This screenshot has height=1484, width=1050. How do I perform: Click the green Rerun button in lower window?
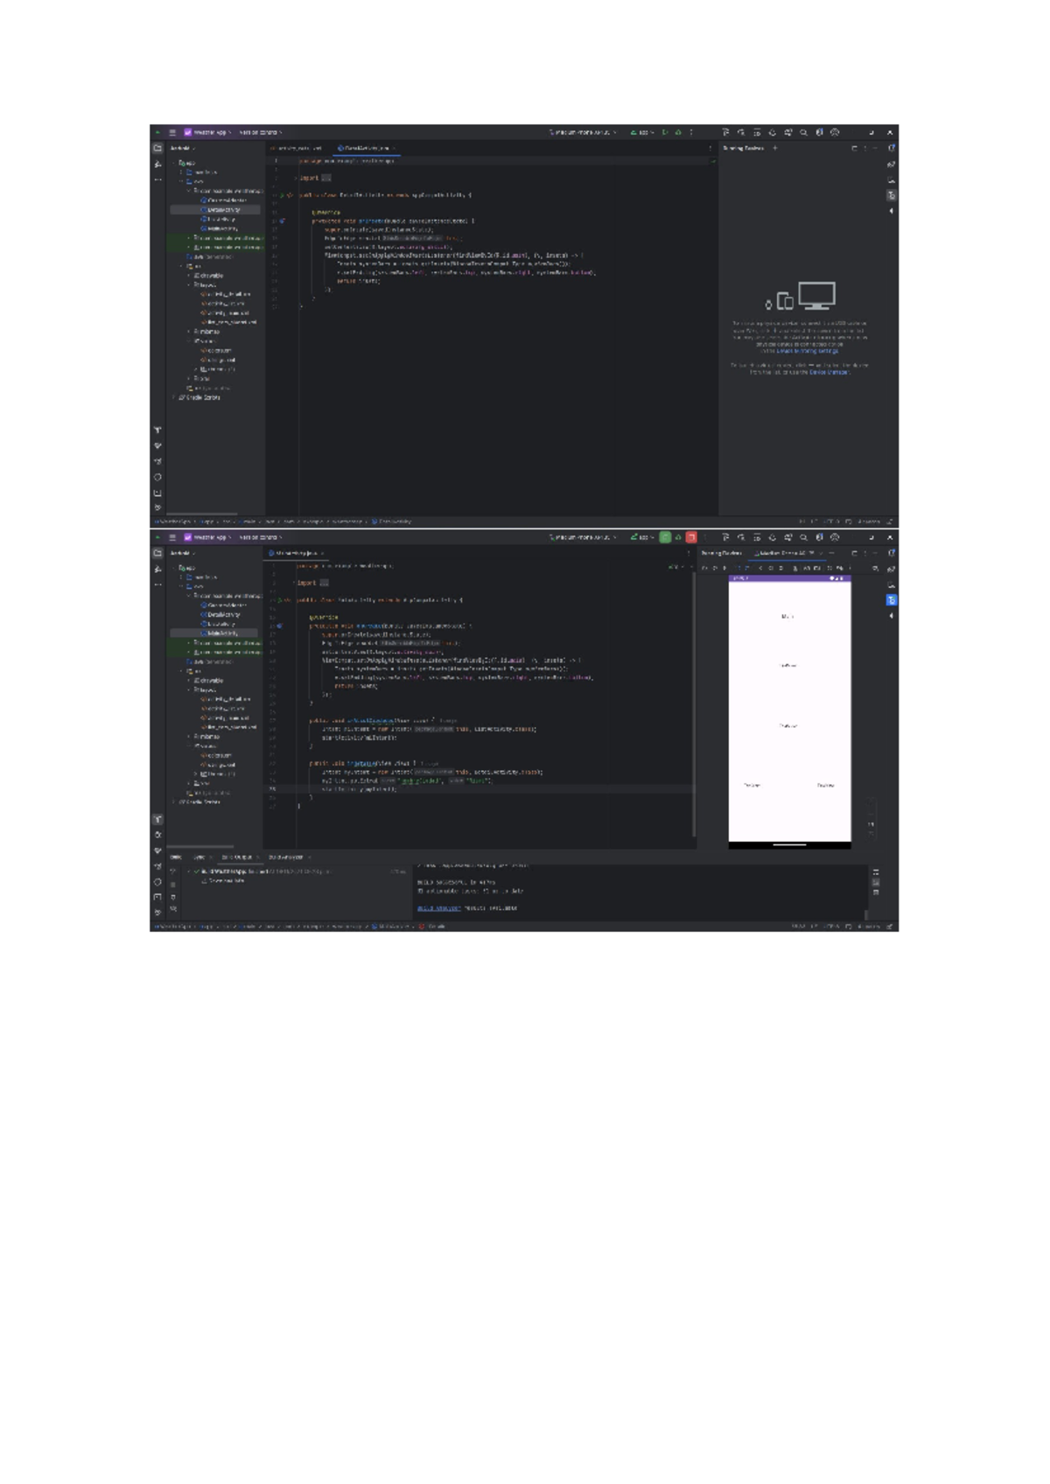click(665, 537)
